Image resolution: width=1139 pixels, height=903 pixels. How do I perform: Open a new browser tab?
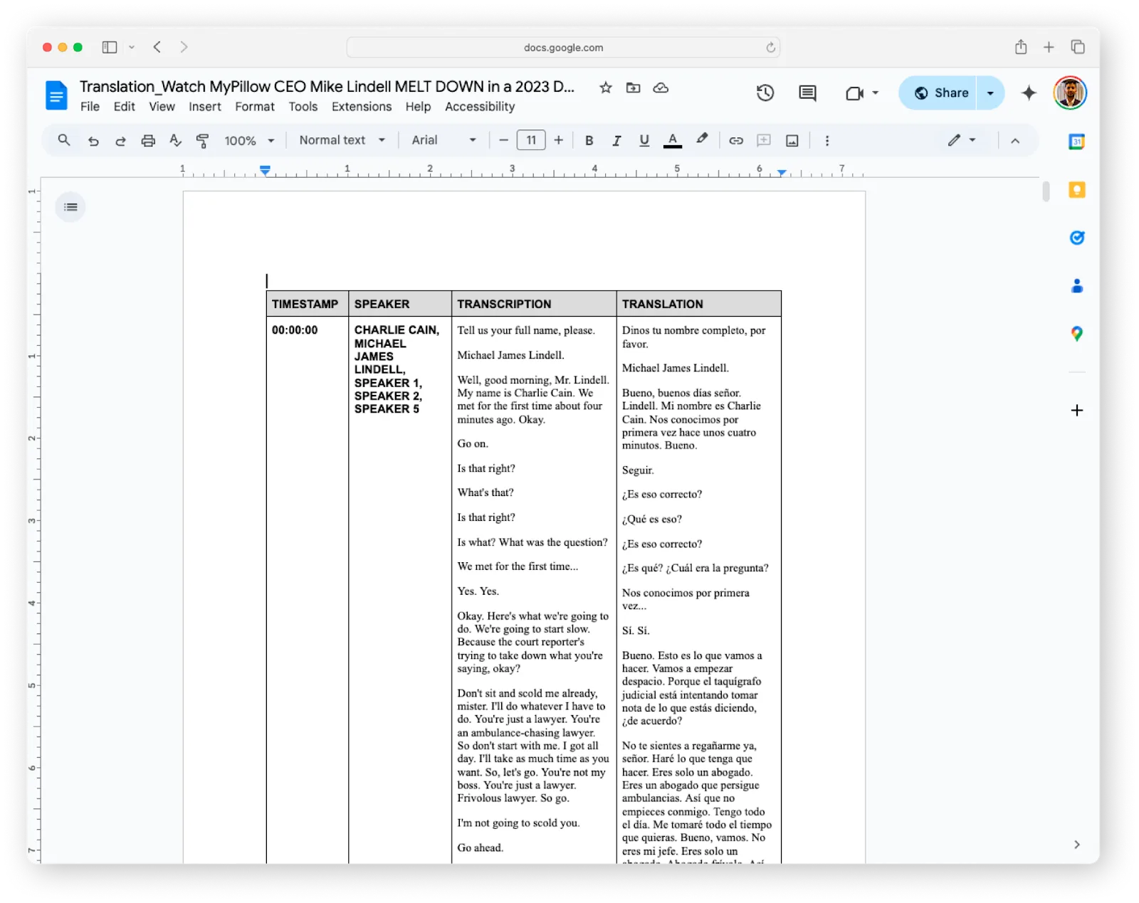(x=1049, y=48)
